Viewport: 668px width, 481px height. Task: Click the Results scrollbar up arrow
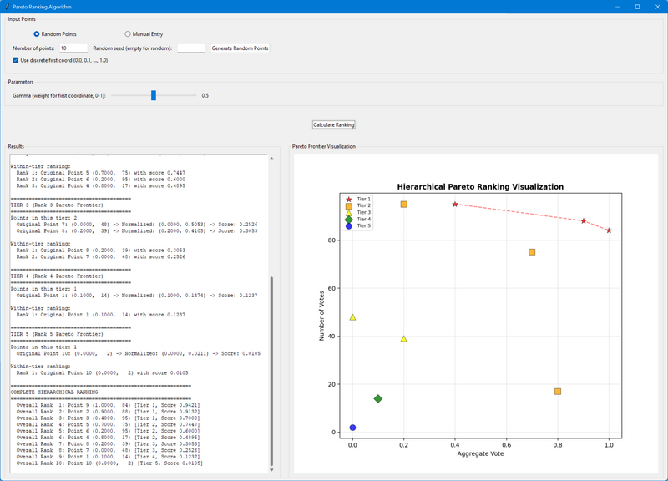(x=272, y=159)
